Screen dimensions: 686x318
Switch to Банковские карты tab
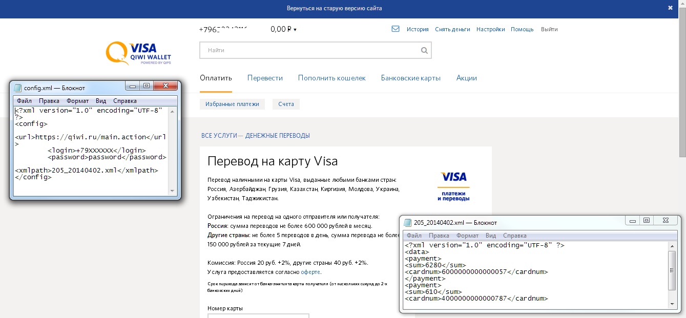click(x=410, y=78)
